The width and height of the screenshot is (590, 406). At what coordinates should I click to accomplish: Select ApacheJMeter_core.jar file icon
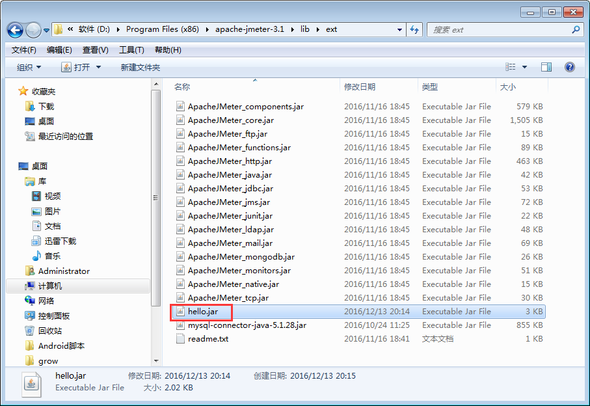point(181,120)
